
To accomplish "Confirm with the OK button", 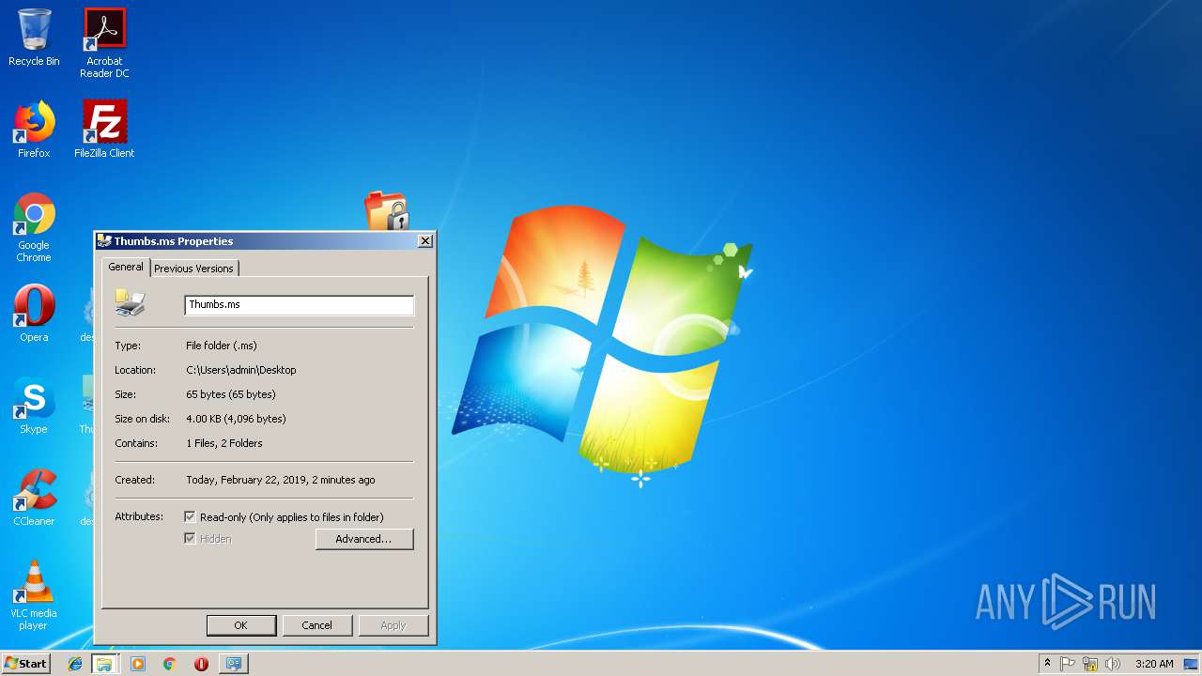I will click(x=241, y=625).
